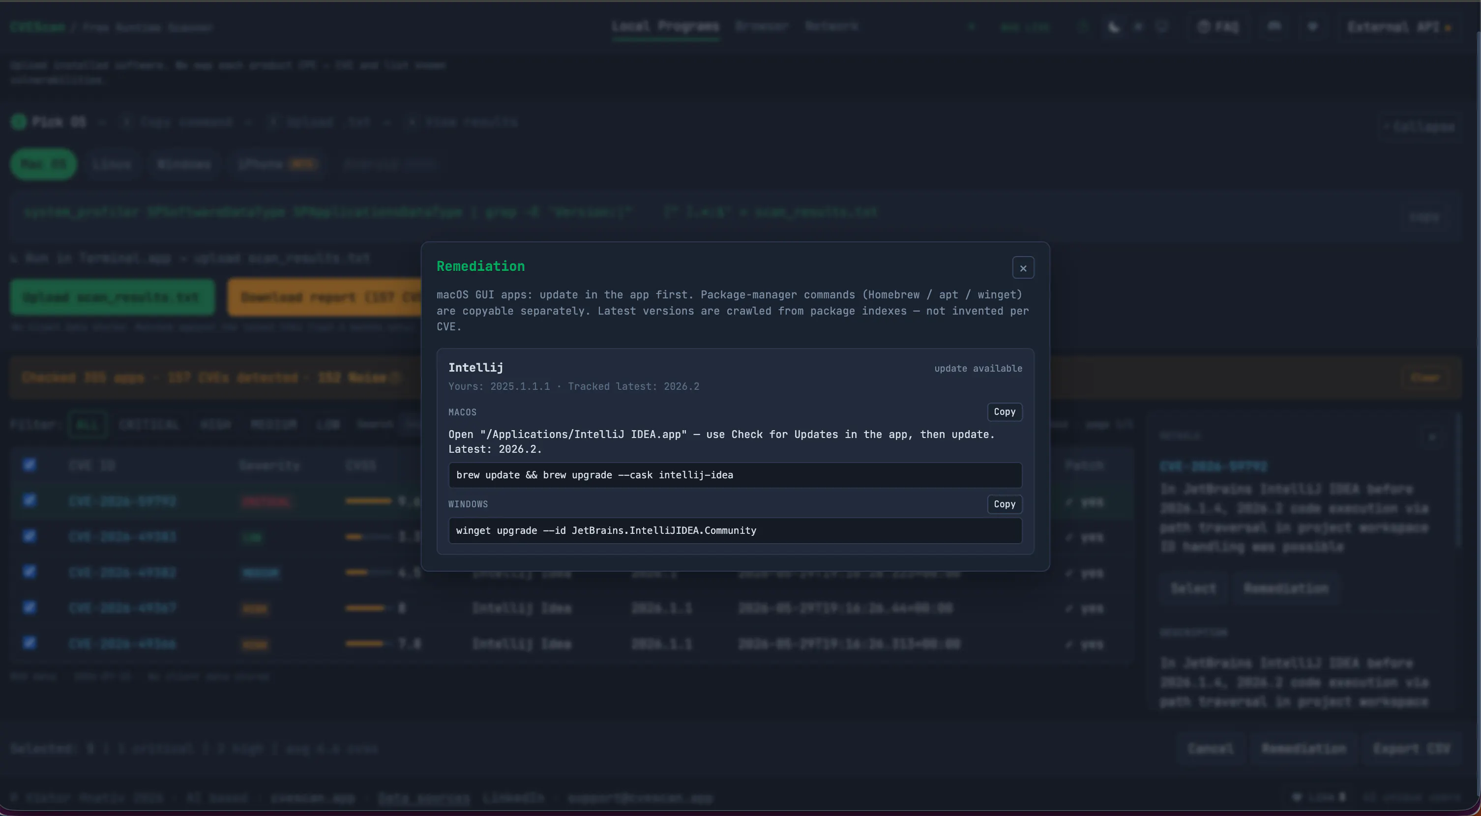Viewport: 1481px width, 816px height.
Task: Uncheck the last CVE row checkbox
Action: (30, 642)
